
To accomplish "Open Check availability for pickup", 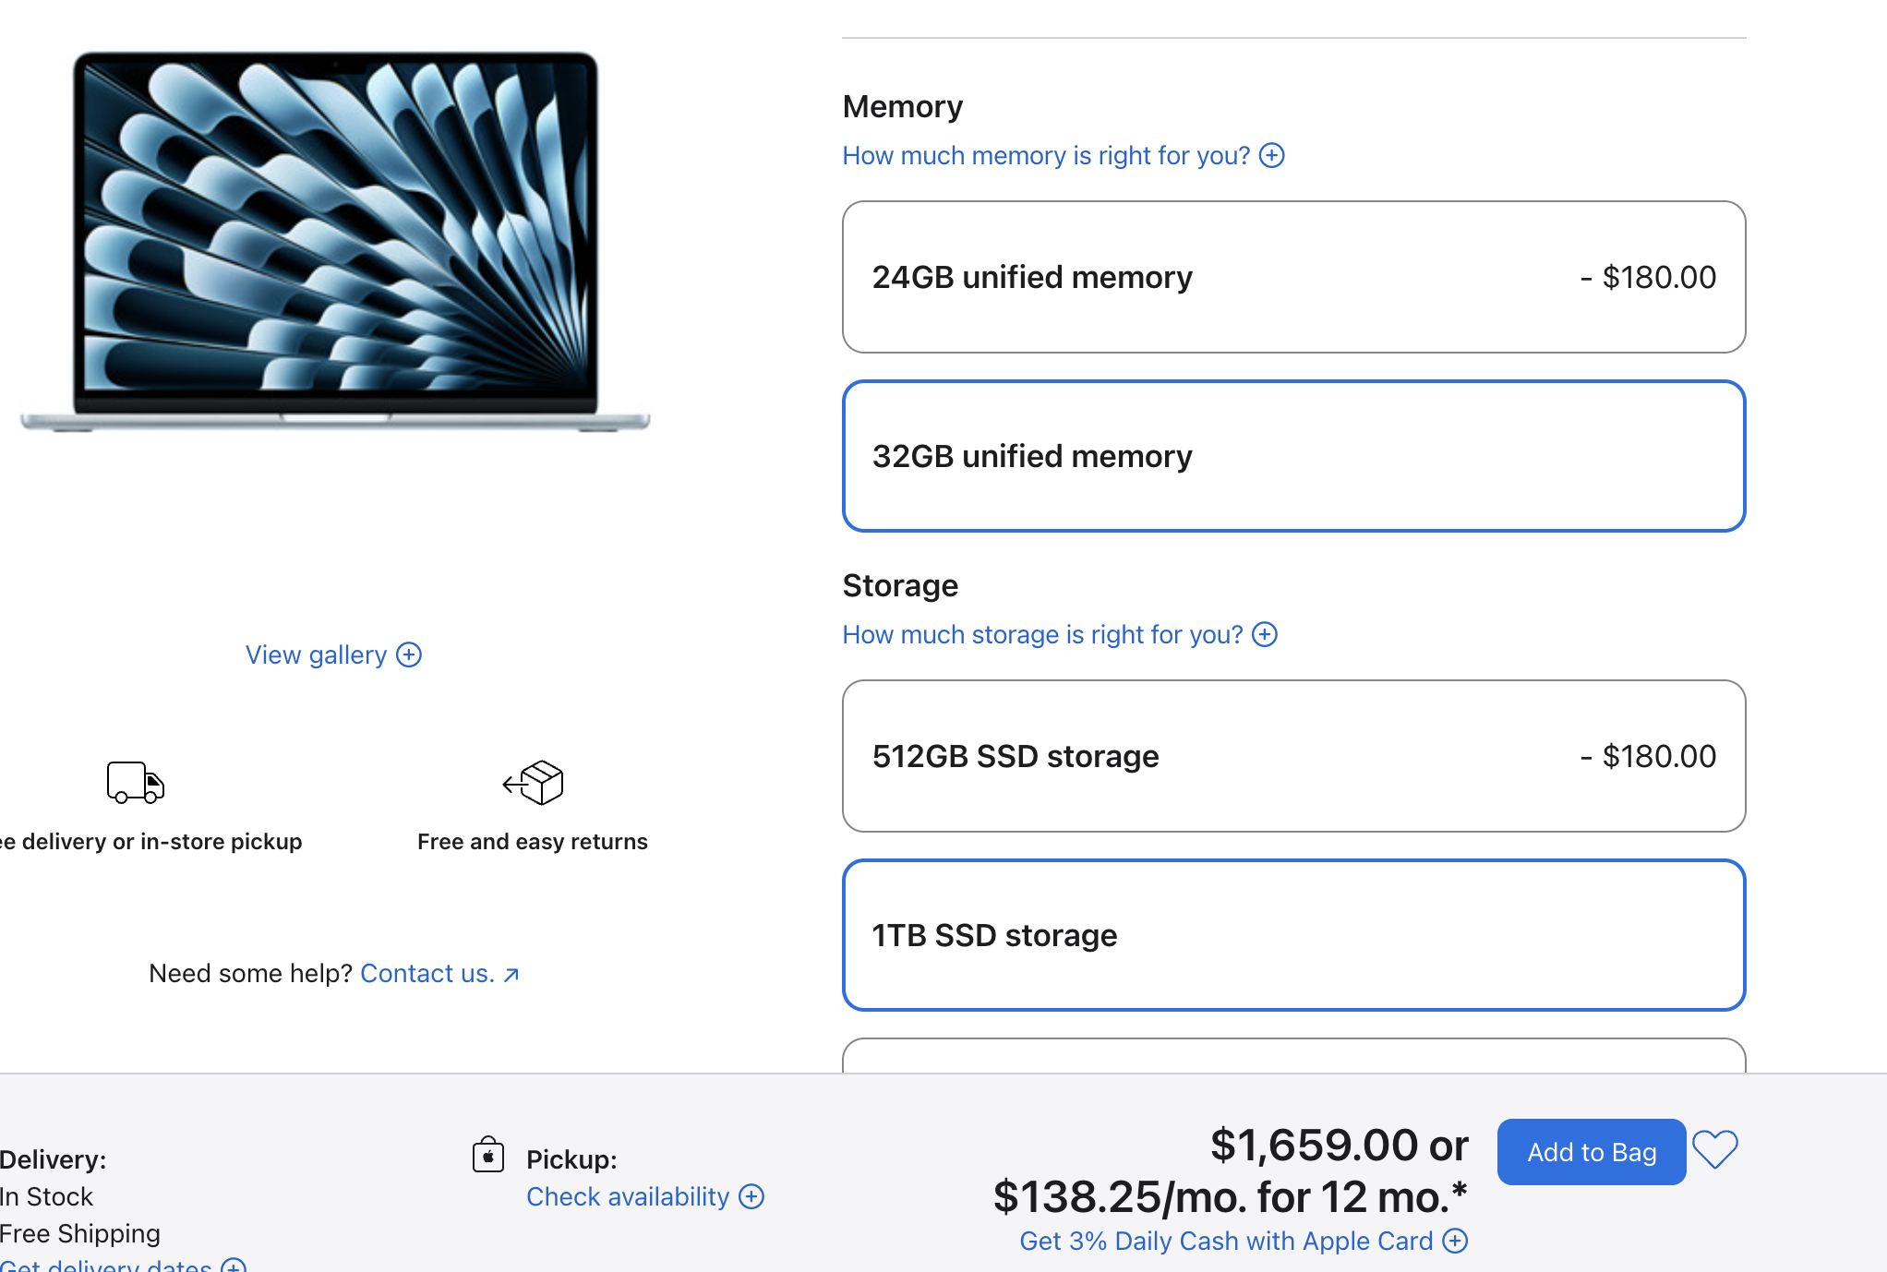I will pyautogui.click(x=628, y=1196).
